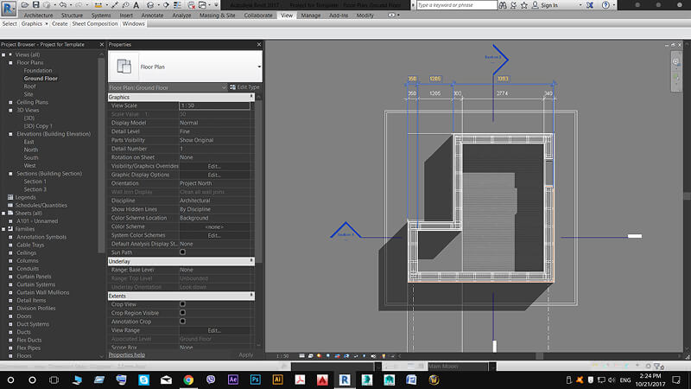
Task: Open the Properties help link
Action: tap(126, 354)
